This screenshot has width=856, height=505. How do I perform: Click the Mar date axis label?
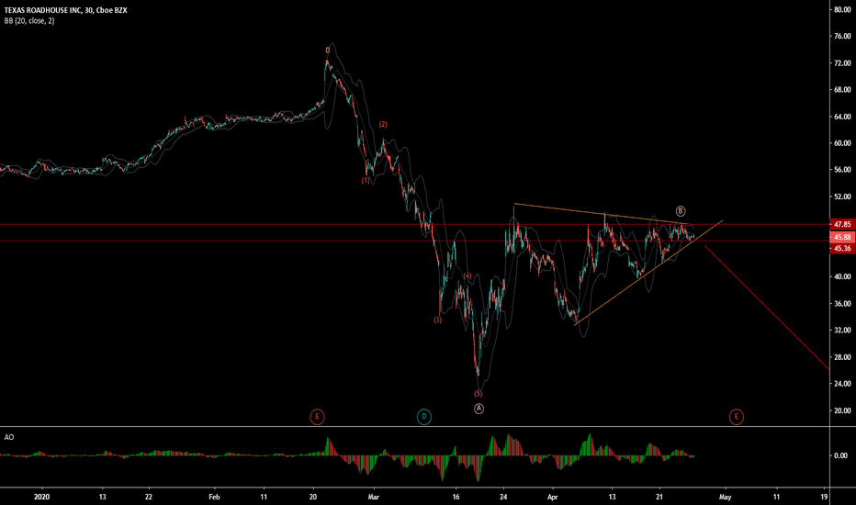(x=374, y=497)
